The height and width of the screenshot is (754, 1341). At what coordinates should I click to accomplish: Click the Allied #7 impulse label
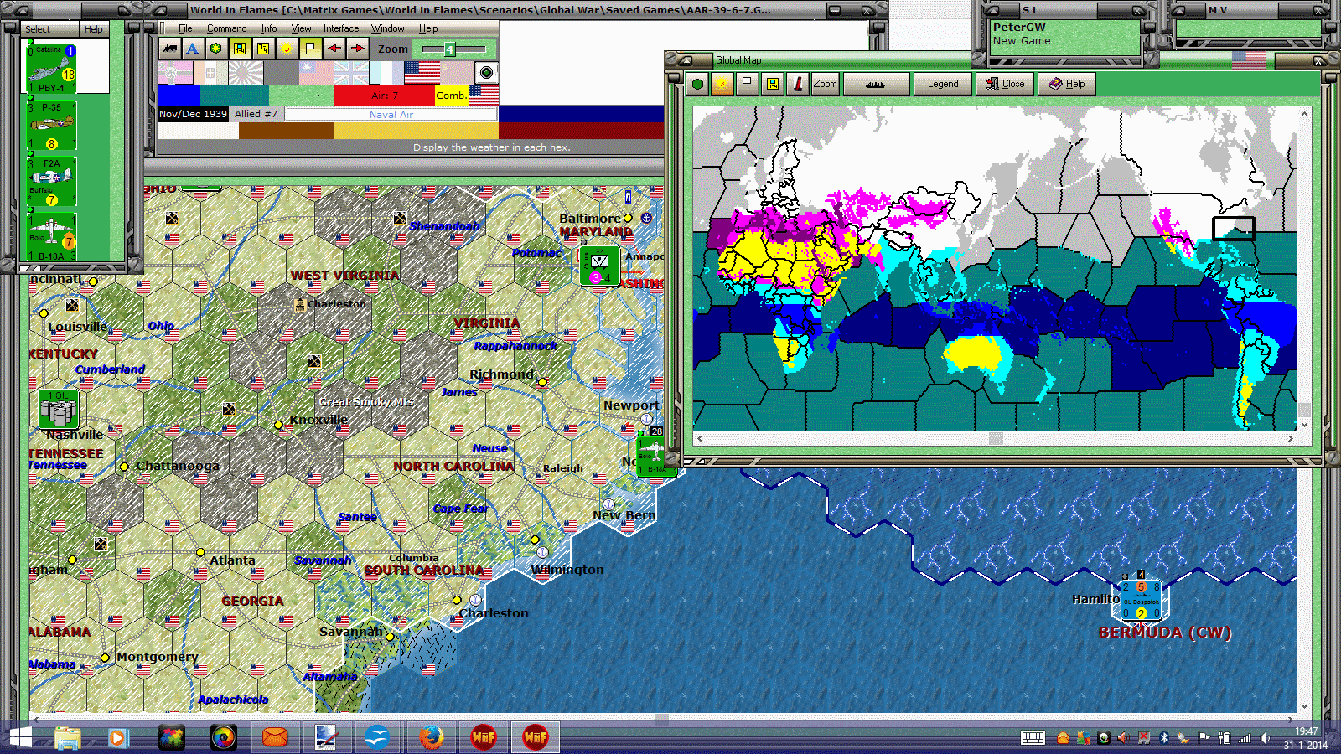coord(256,114)
